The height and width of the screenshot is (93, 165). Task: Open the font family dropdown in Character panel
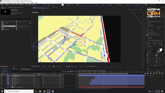click(152, 49)
